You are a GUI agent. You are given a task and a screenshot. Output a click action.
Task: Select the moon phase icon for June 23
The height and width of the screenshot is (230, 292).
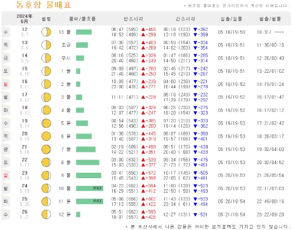(46, 175)
